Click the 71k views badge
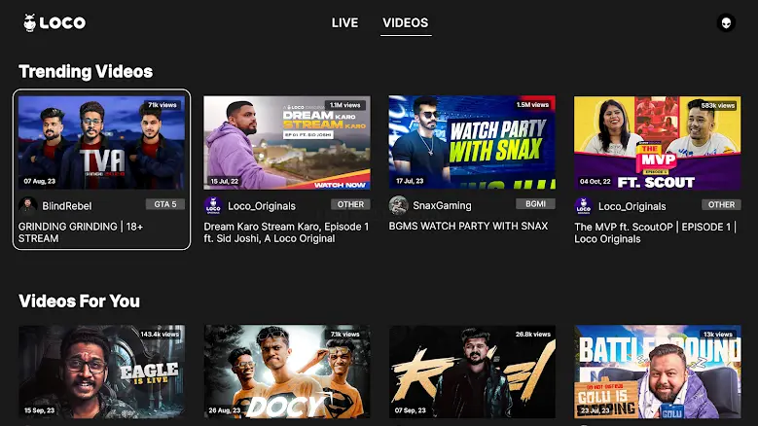Viewport: 758px width, 426px height. click(162, 105)
